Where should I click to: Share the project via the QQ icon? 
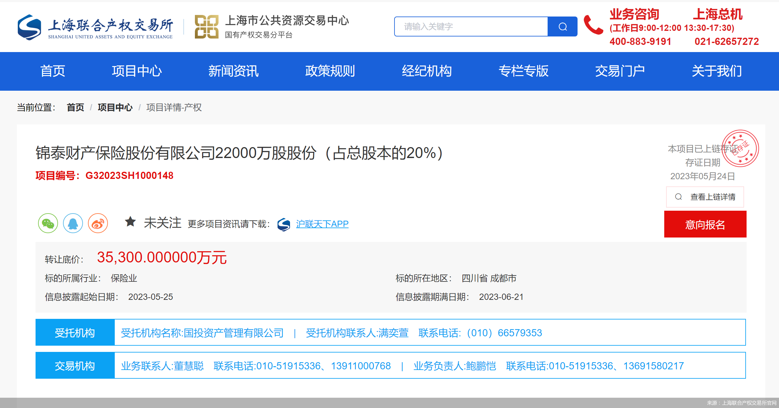click(73, 223)
